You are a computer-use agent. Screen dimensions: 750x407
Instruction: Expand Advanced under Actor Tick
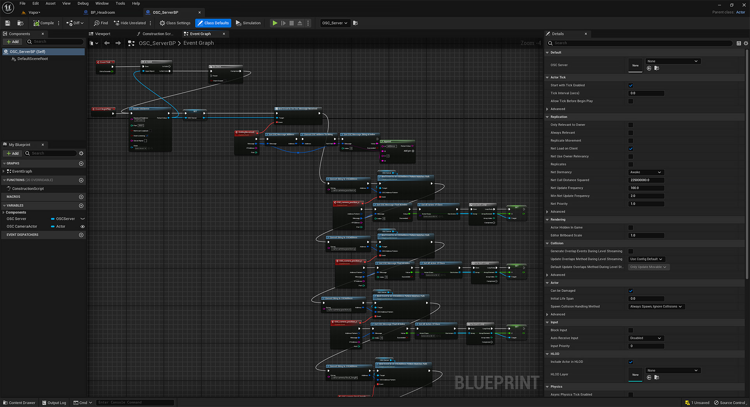pyautogui.click(x=547, y=109)
